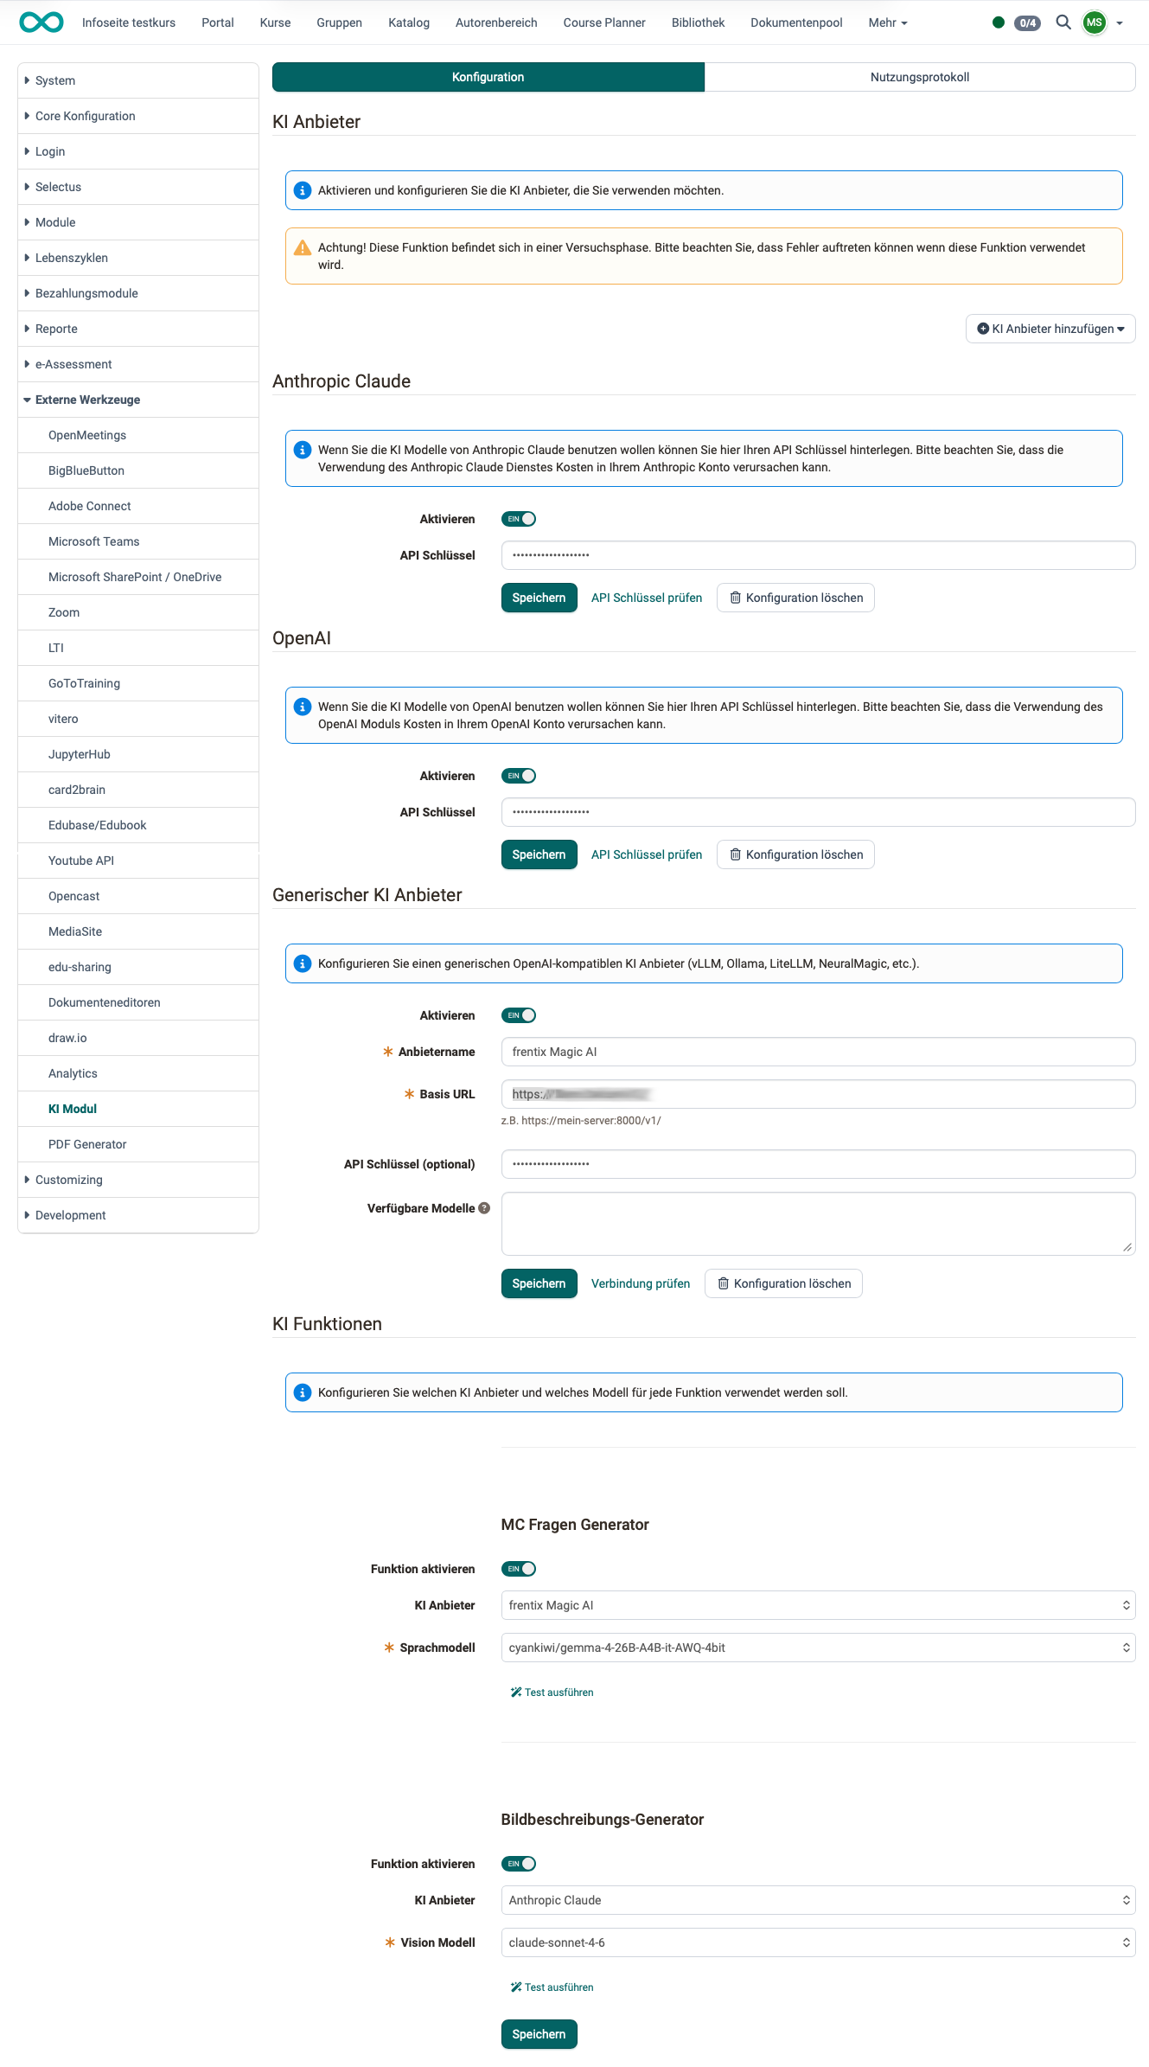Open Youtube API settings
The height and width of the screenshot is (2067, 1149).
[138, 861]
